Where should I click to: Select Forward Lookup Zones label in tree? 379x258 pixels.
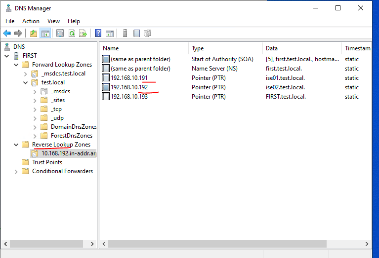[62, 65]
